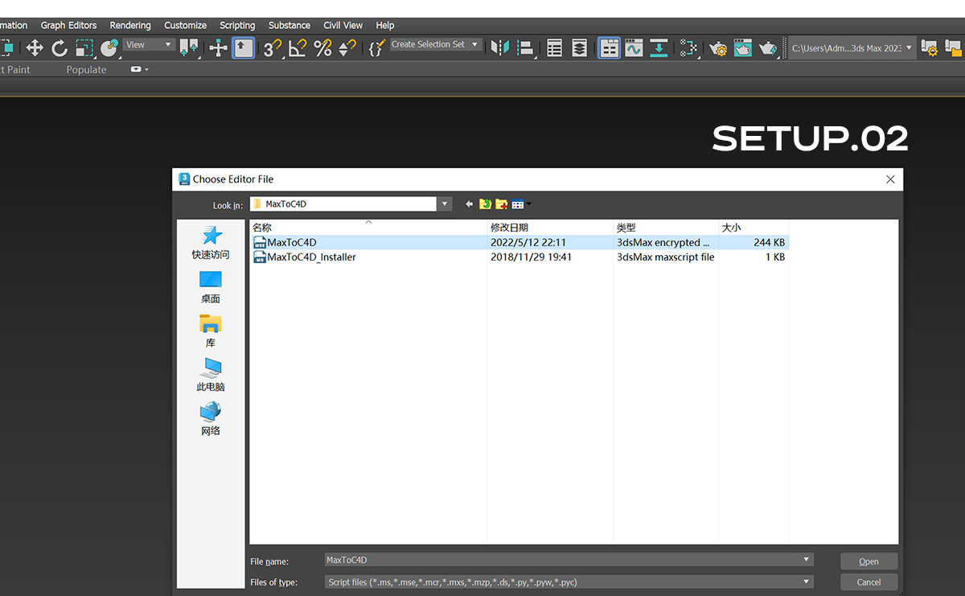Open the Graph Editors menu
The width and height of the screenshot is (965, 596).
point(68,26)
